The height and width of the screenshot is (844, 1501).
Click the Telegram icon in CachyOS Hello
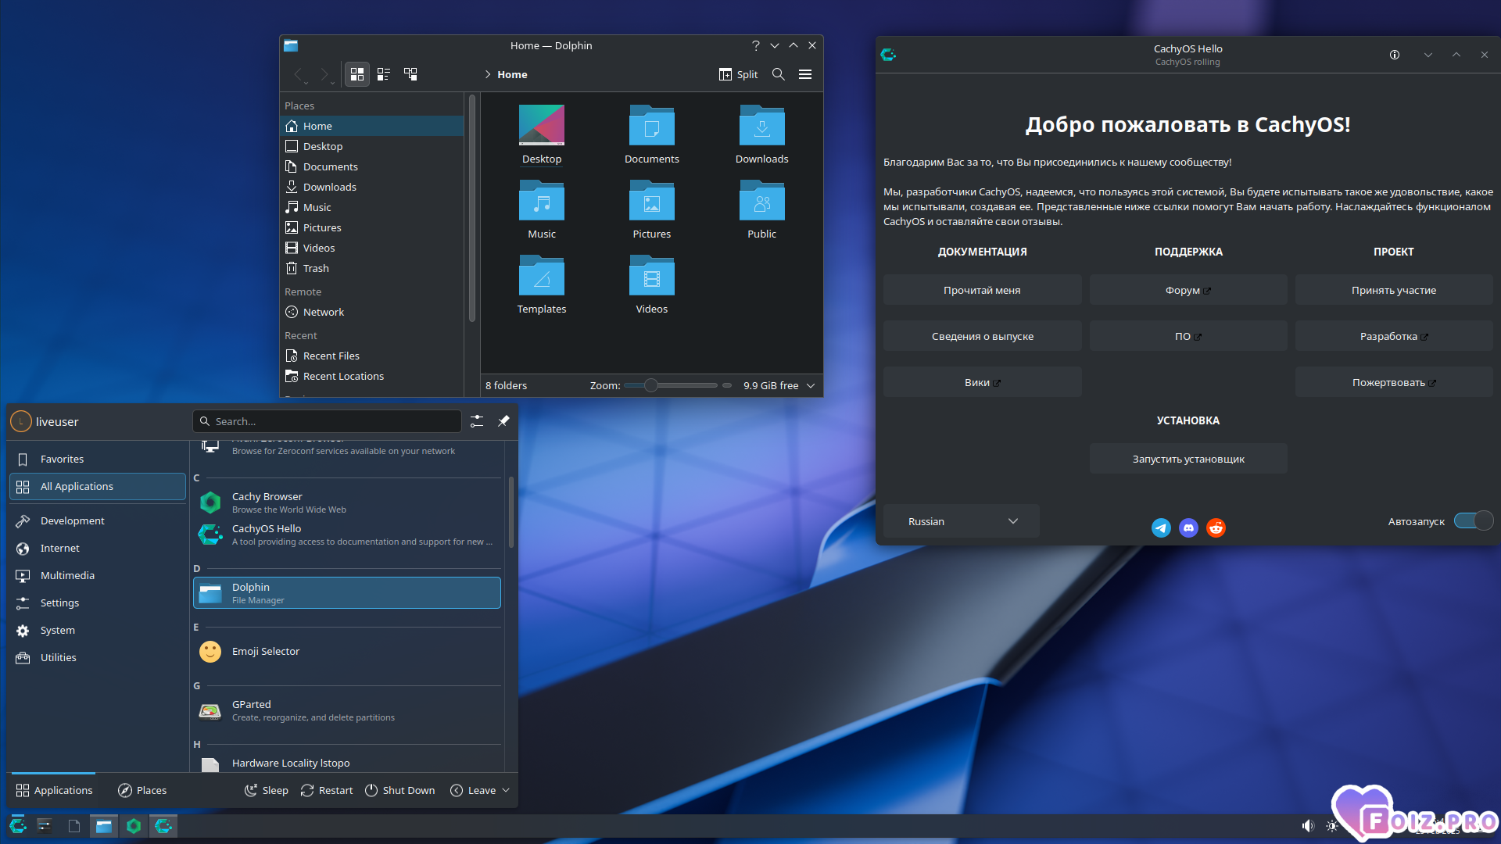pos(1161,528)
